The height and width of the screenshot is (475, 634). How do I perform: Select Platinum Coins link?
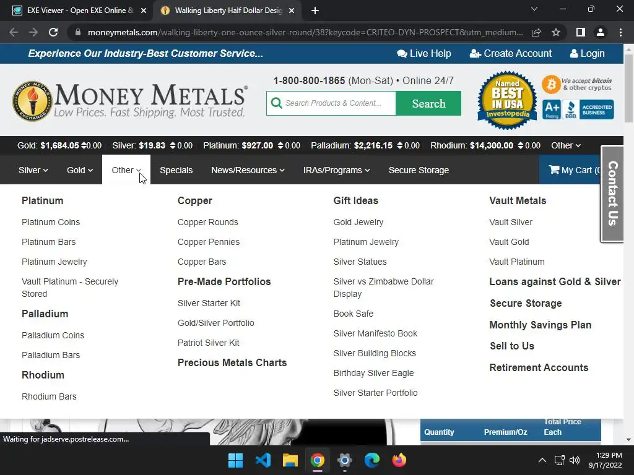pos(51,222)
